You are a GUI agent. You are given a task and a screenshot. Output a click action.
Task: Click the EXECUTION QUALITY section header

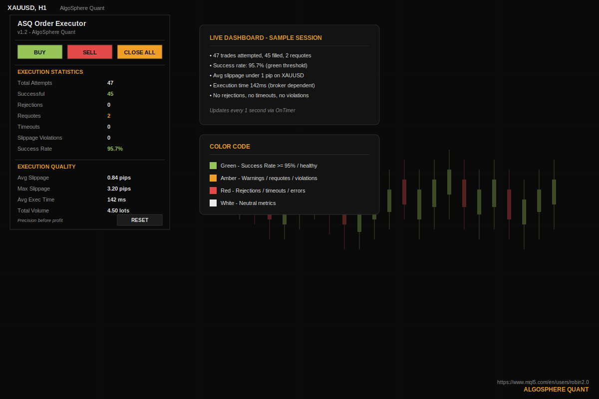tap(46, 167)
